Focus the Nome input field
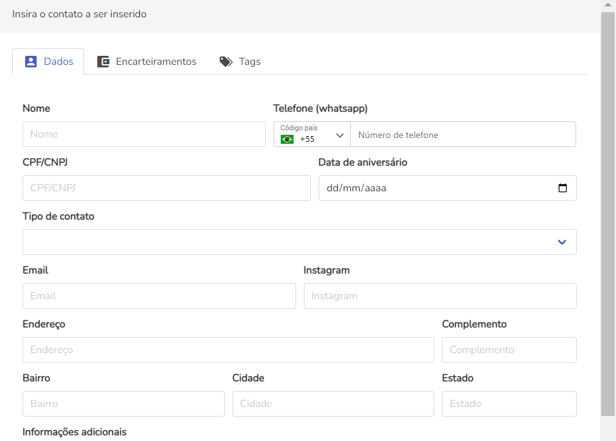 144,134
